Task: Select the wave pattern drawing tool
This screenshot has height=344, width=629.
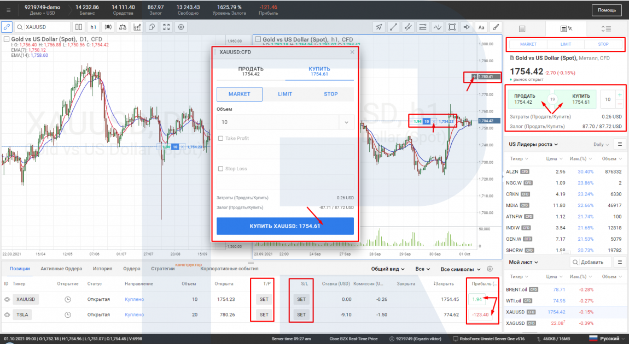Action: 437,27
